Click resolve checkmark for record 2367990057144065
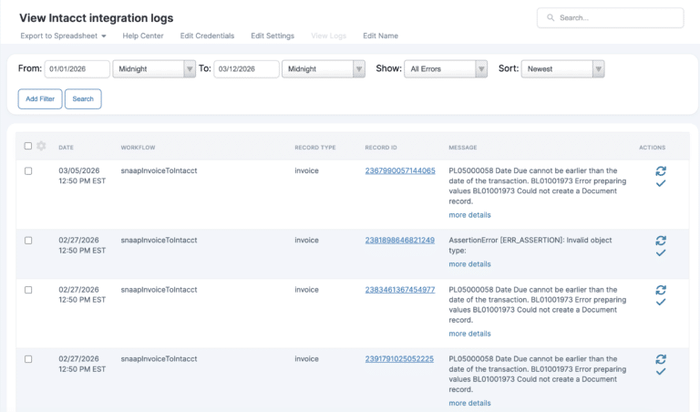 (661, 183)
